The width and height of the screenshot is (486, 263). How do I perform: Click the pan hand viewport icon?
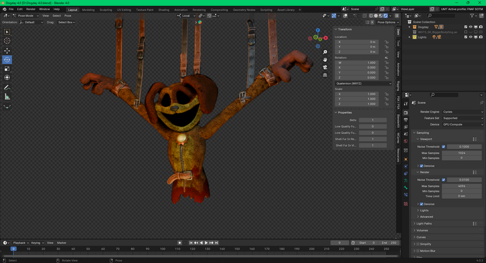[x=325, y=59]
